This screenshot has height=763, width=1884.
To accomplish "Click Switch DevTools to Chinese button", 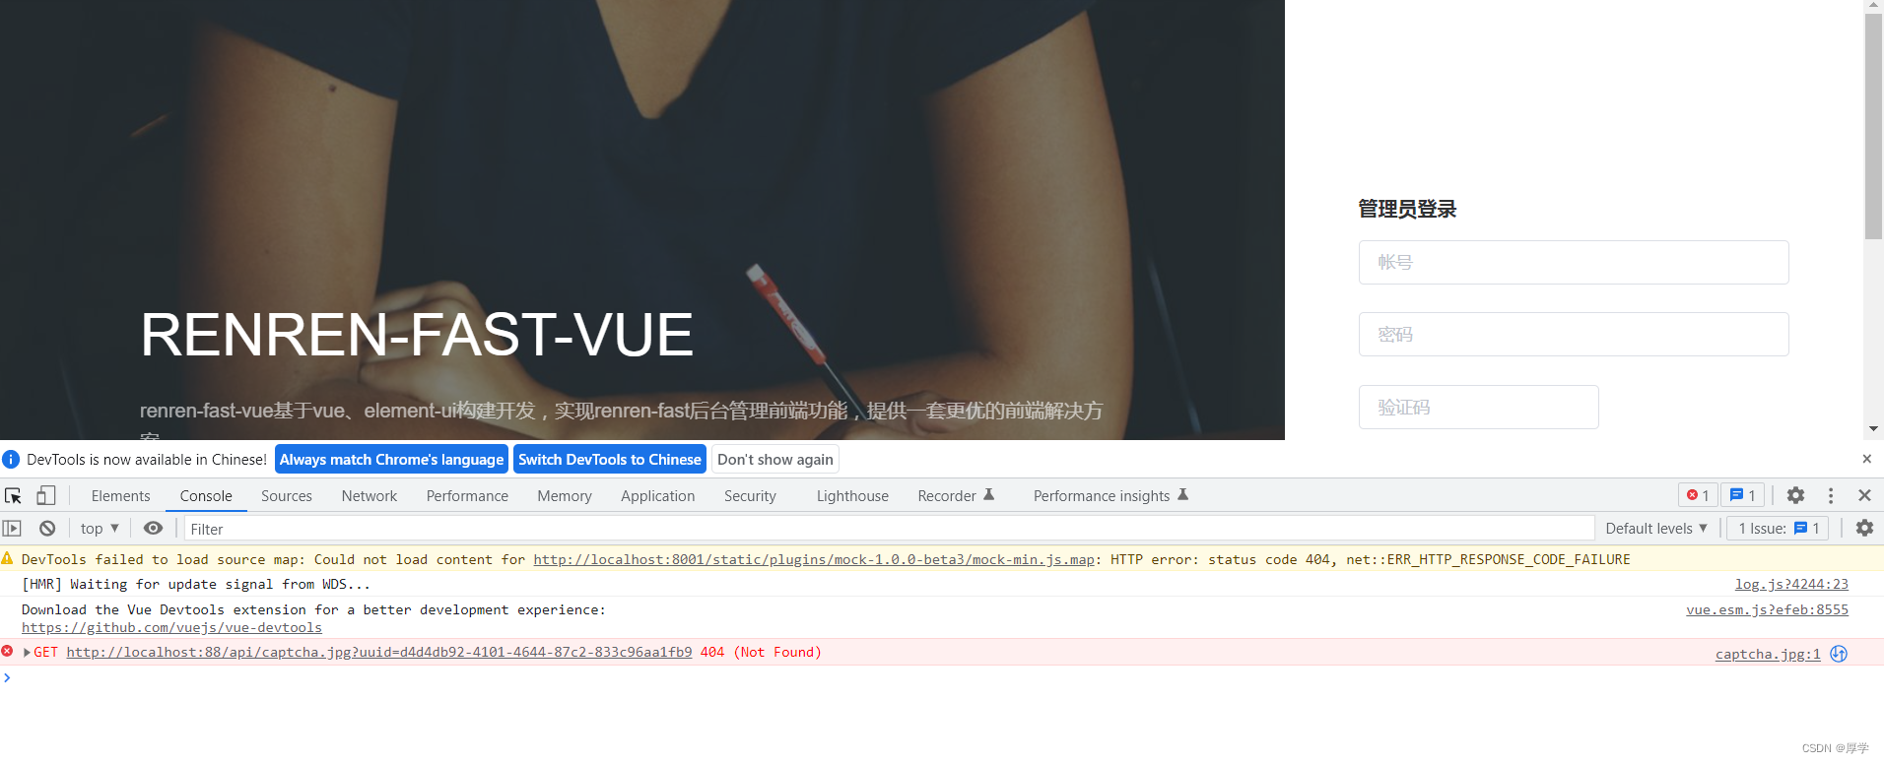I will pos(610,460).
